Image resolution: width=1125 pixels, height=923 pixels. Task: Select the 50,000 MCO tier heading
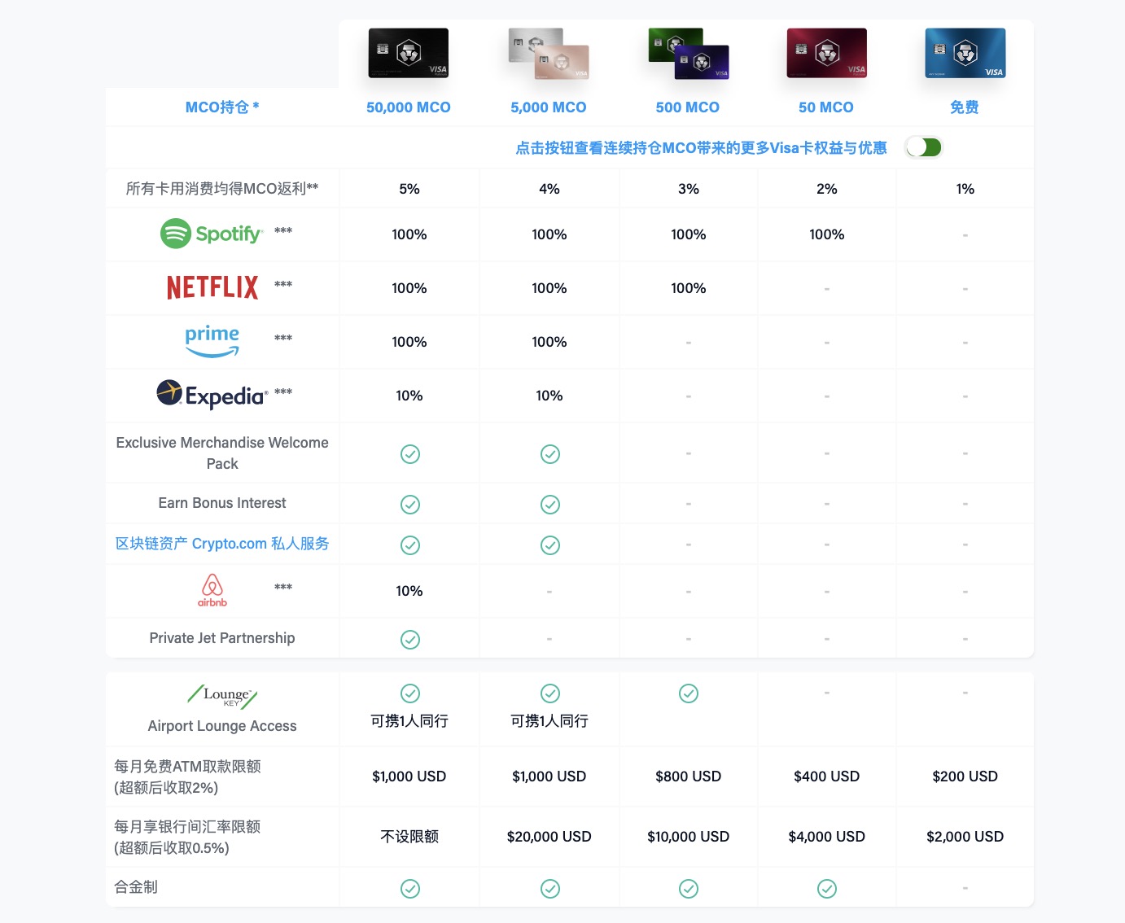click(x=409, y=107)
